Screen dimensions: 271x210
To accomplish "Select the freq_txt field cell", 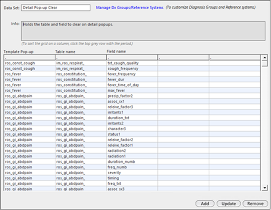I will [132, 184].
